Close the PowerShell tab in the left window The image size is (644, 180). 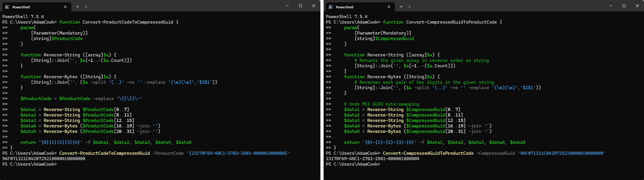[65, 7]
